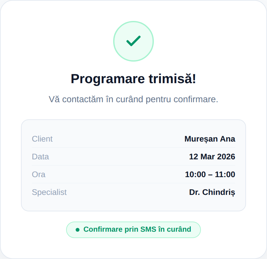Click the Data label
267x259 pixels.
click(x=40, y=156)
